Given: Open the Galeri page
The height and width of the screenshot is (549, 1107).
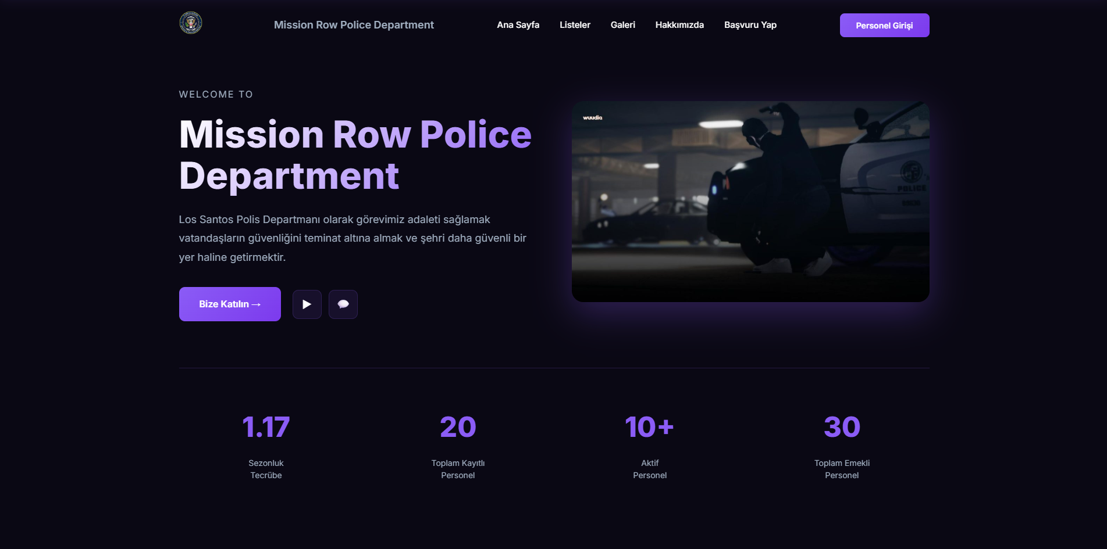Looking at the screenshot, I should coord(622,25).
